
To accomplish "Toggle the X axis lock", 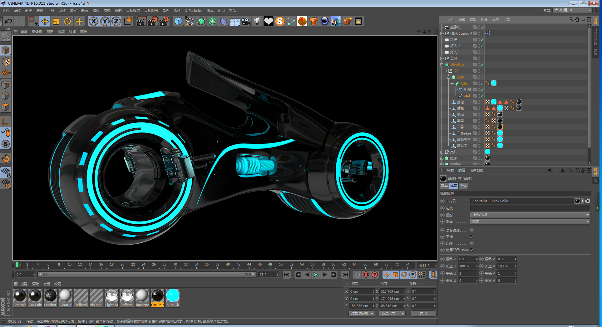I will coord(93,22).
